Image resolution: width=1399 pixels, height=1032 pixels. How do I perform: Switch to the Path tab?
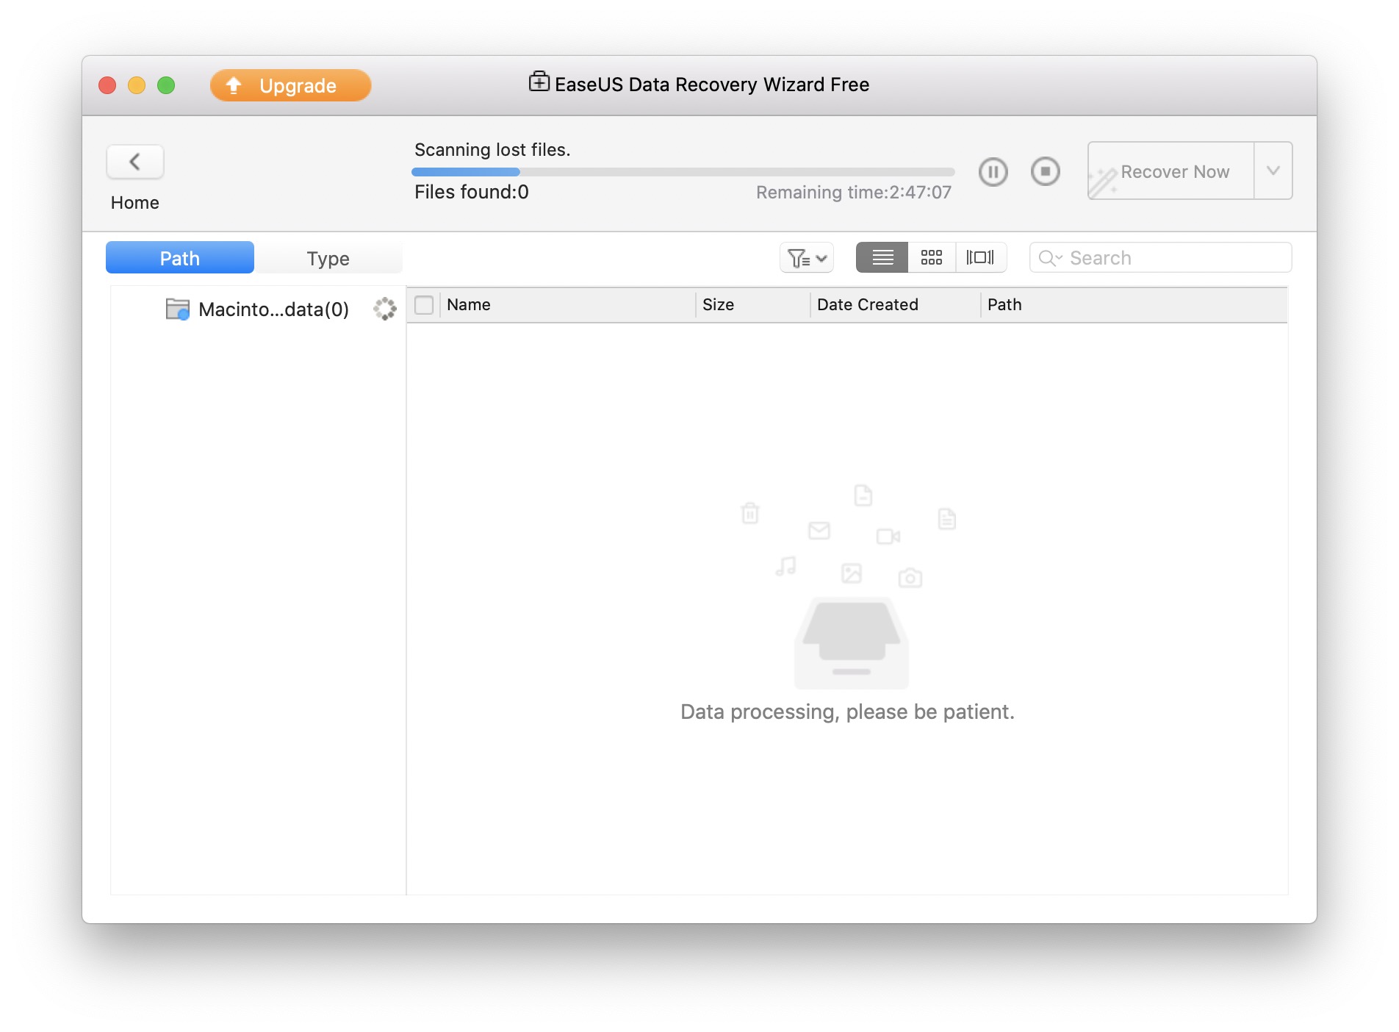(180, 258)
